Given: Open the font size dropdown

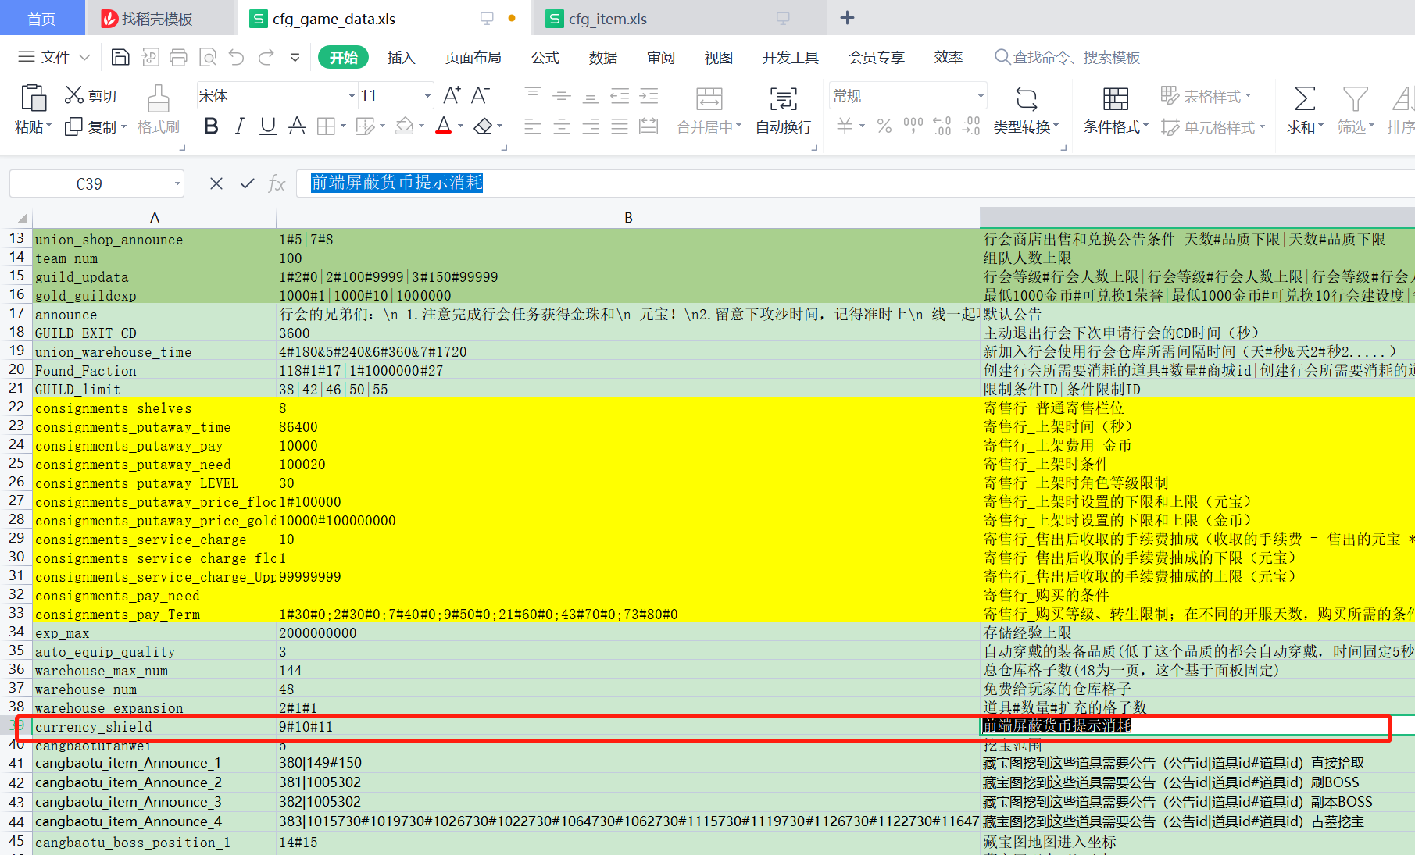Looking at the screenshot, I should point(427,96).
